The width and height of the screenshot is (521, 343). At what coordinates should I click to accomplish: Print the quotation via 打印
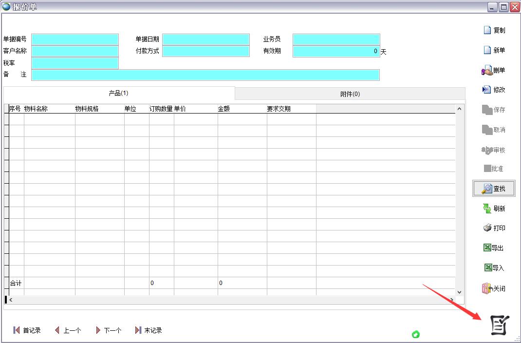pyautogui.click(x=494, y=228)
